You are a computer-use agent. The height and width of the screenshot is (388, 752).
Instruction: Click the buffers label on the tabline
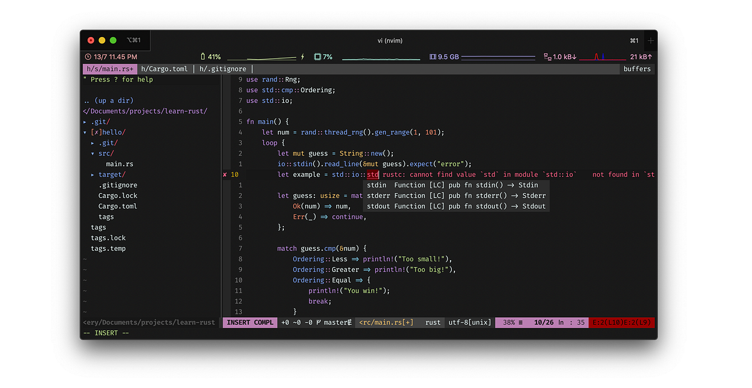(x=637, y=69)
